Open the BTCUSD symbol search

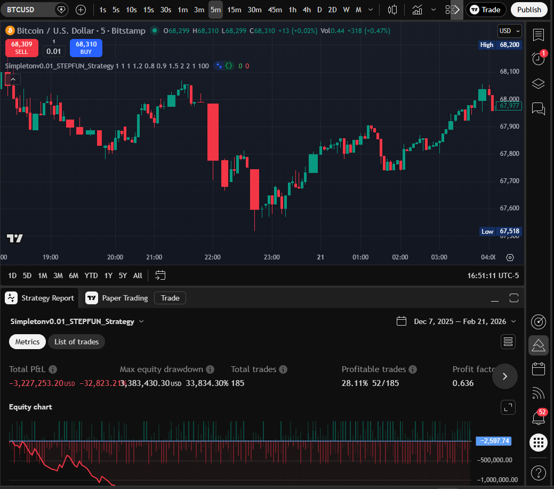tap(27, 10)
